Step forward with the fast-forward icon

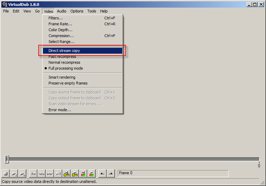[50, 174]
